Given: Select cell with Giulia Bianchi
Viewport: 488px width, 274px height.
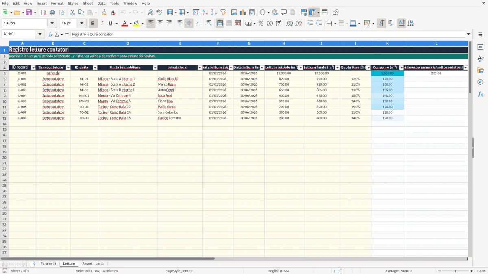Looking at the screenshot, I should coord(180,79).
